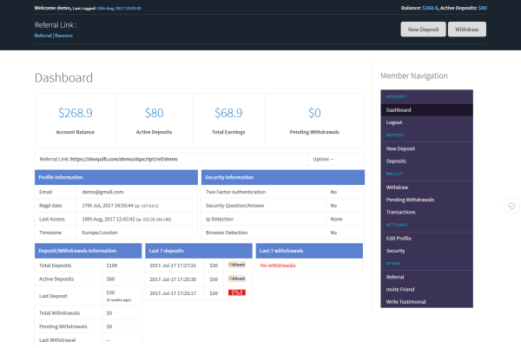Viewport: 521px width, 348px height.
Task: Open the Referral link under Referral Link heading
Action: [x=42, y=36]
